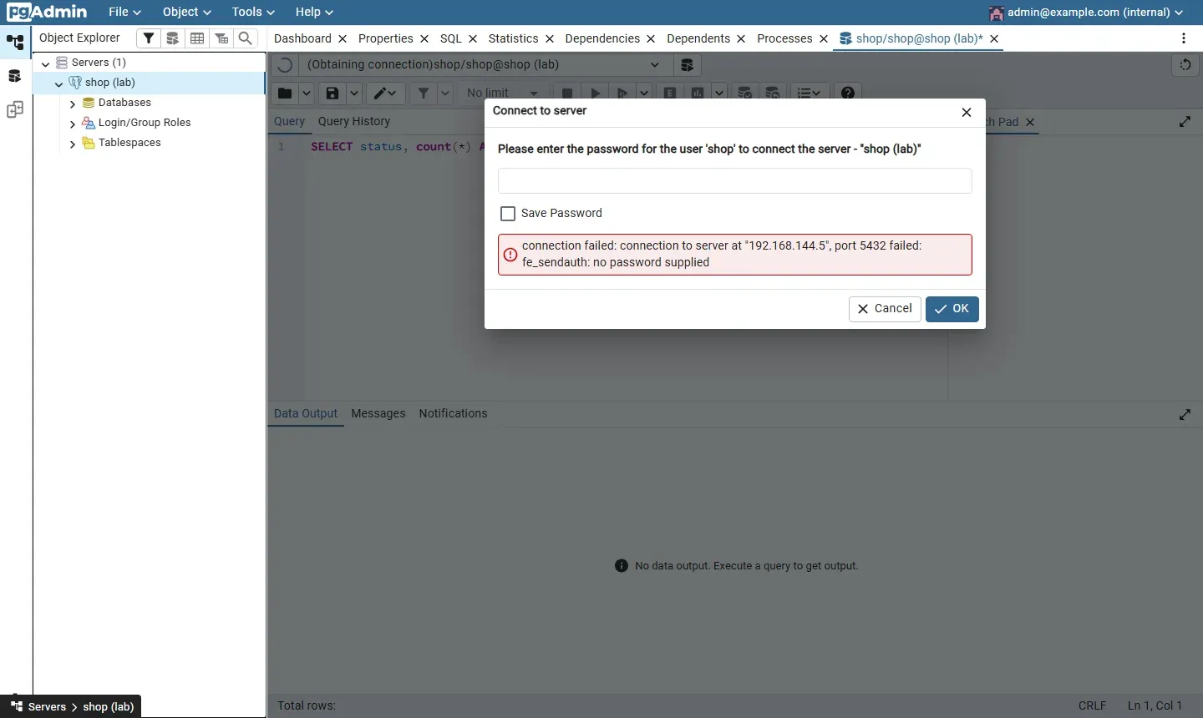
Task: Expand the Login/Group Roles node
Action: (x=73, y=124)
